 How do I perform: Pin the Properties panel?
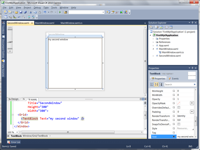tap(192, 68)
